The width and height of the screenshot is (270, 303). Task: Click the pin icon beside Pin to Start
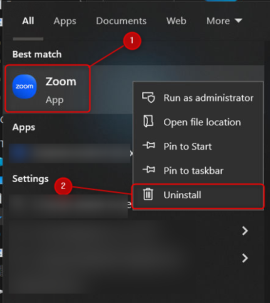click(148, 146)
